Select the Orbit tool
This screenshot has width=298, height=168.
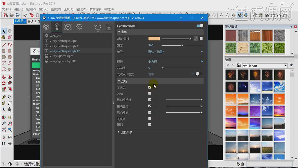(4, 117)
